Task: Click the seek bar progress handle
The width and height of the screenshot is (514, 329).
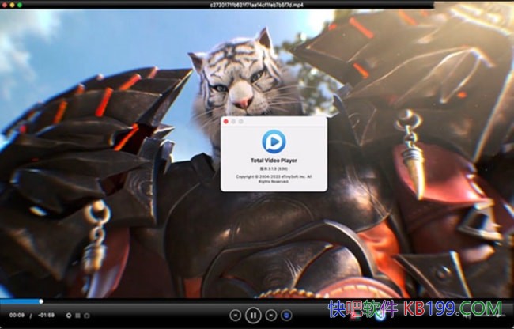Action: [41, 301]
